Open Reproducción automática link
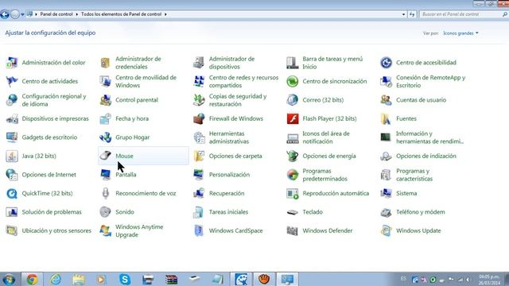Image resolution: width=509 pixels, height=286 pixels. 336,193
